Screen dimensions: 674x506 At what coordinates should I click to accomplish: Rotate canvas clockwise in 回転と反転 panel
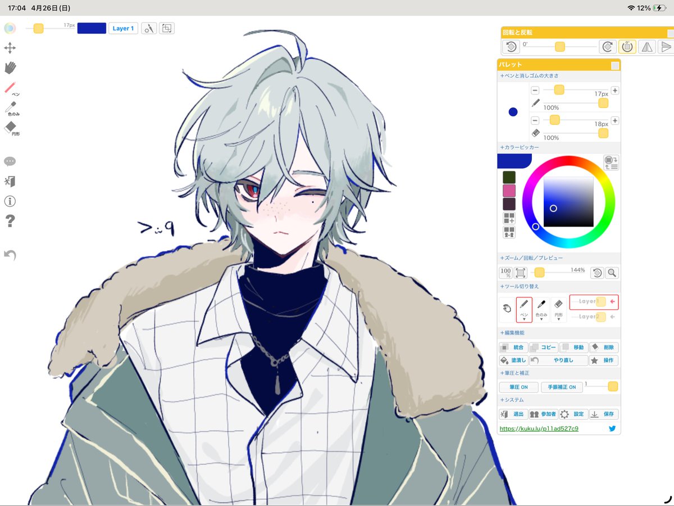point(607,47)
